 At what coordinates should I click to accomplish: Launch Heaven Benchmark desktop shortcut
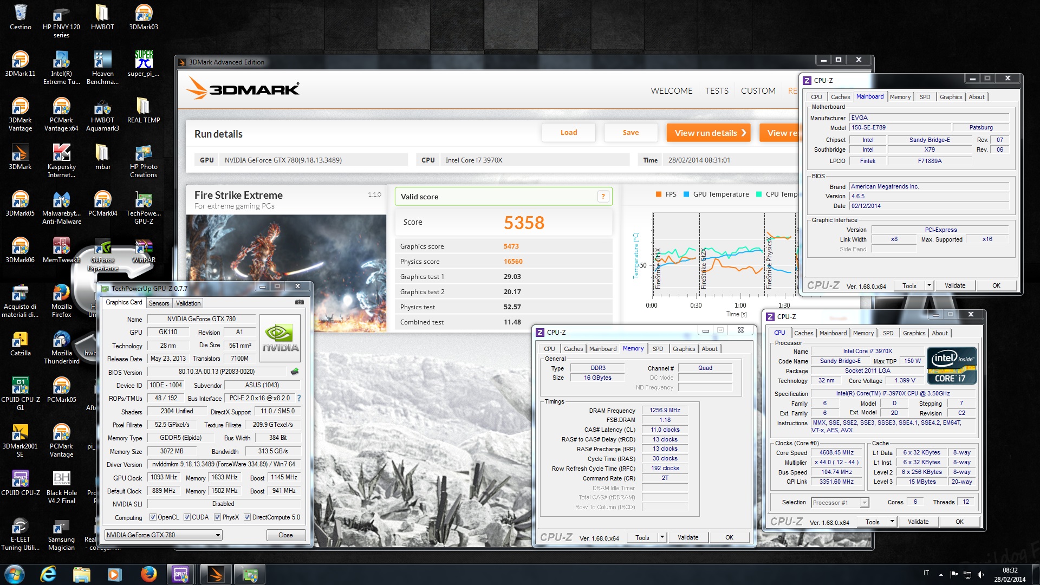pyautogui.click(x=102, y=68)
